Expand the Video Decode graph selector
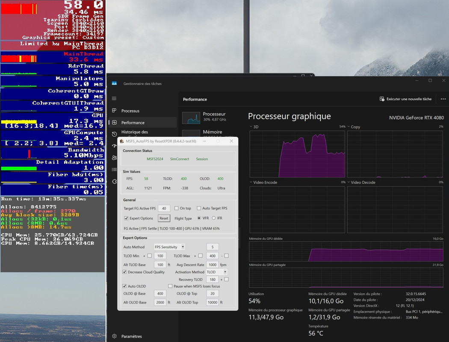The image size is (449, 342). (x=349, y=182)
